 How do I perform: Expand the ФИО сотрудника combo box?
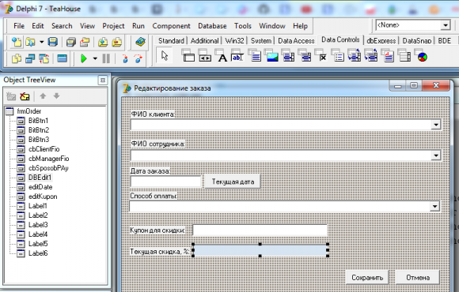tap(436, 155)
